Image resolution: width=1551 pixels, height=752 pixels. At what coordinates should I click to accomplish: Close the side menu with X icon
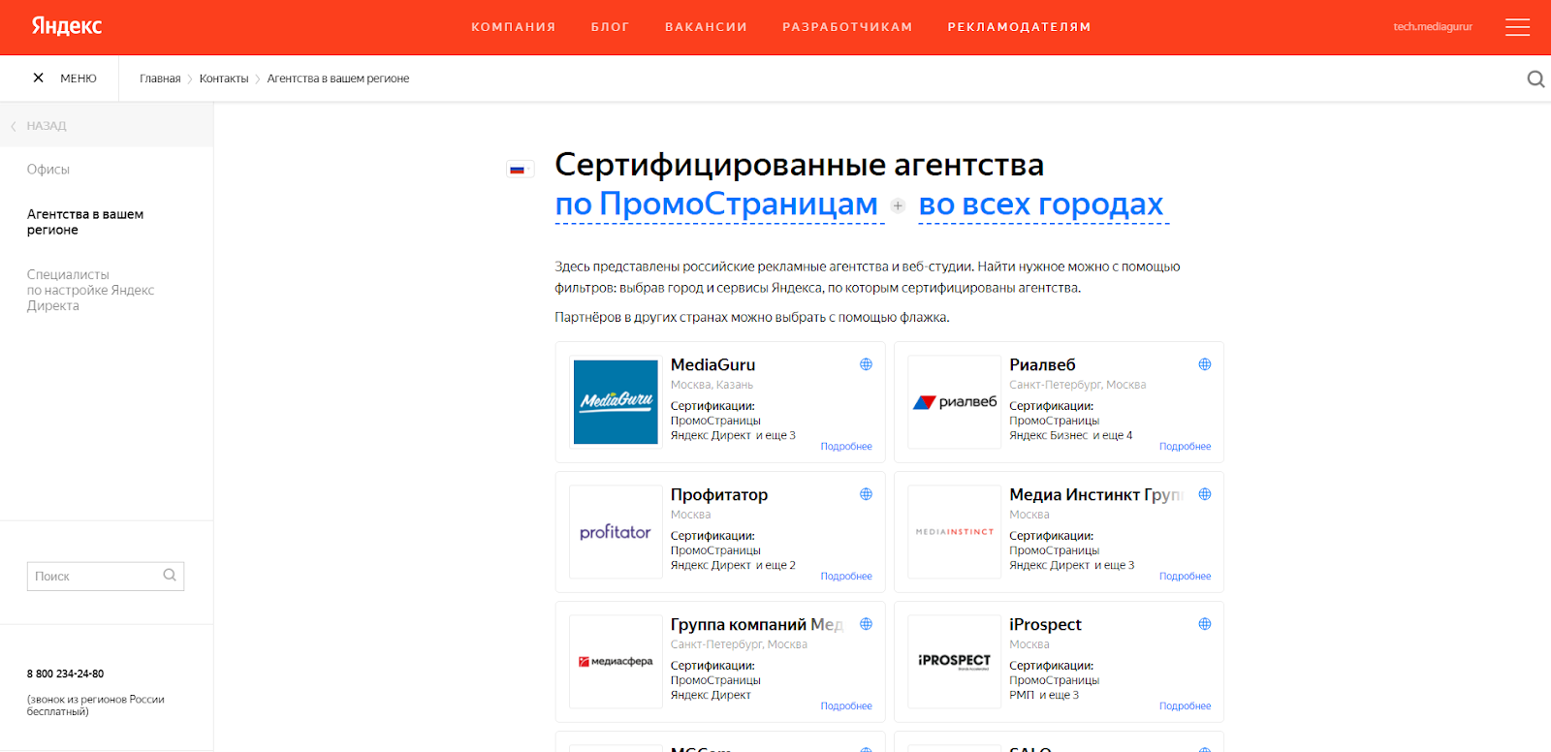[x=39, y=78]
